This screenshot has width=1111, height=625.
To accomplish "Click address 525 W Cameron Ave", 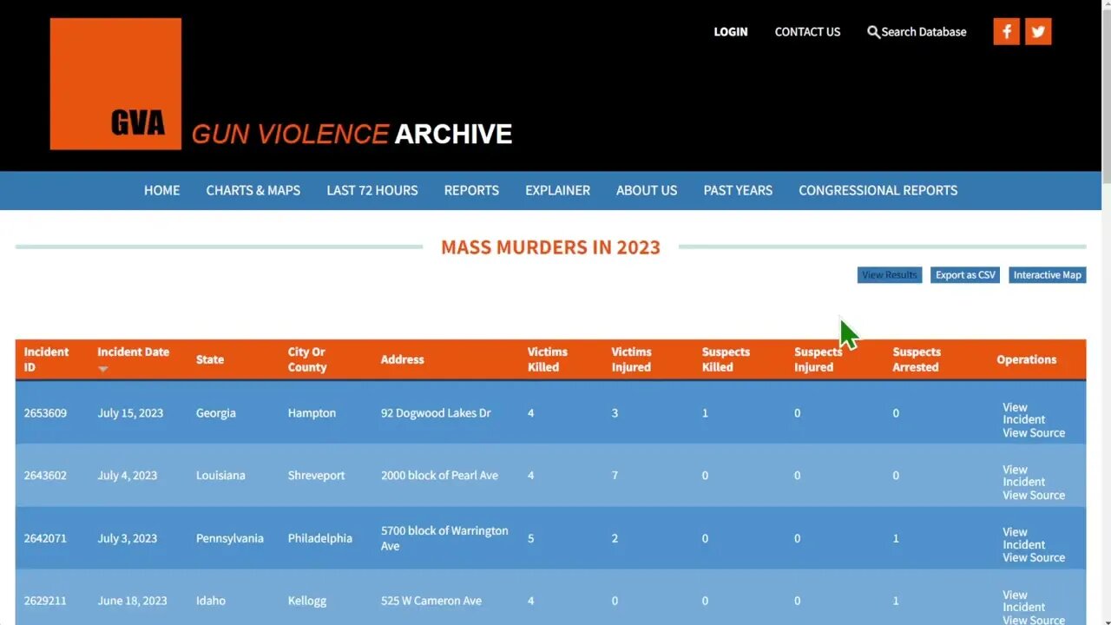I will click(x=431, y=601).
